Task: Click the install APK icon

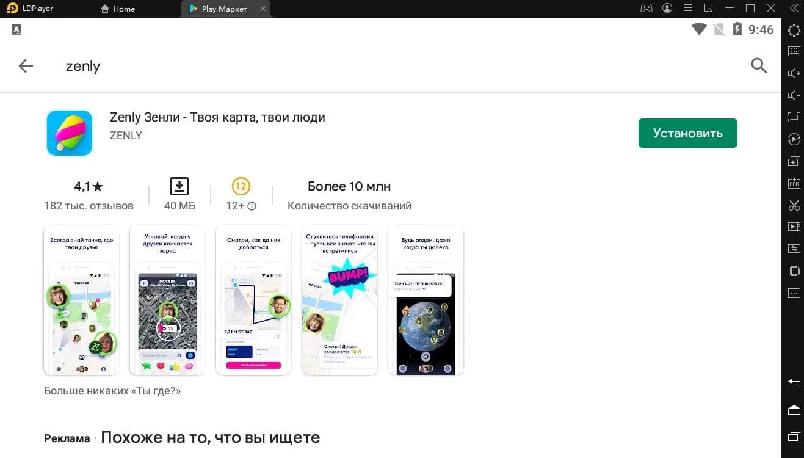Action: point(794,183)
